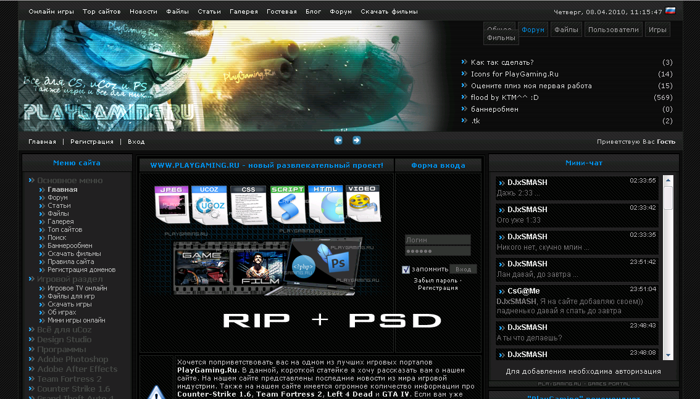Open forum topic flood by KTM^^ :D
The height and width of the screenshot is (399, 700).
coord(505,97)
